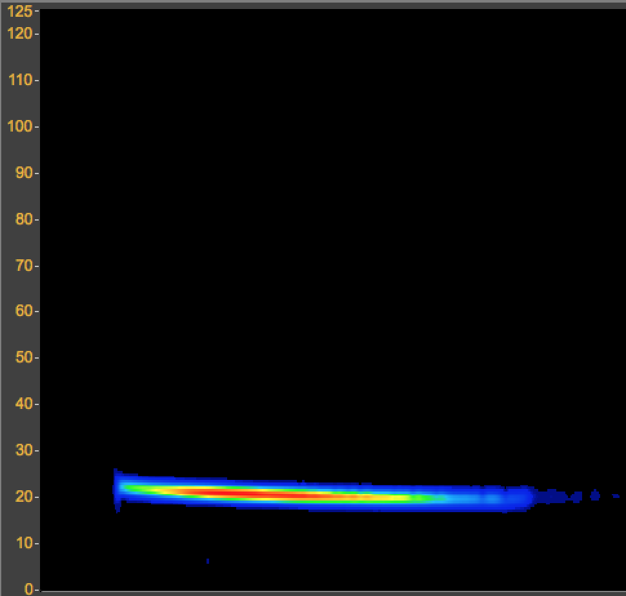Click the 125 label on the vertical axis
This screenshot has width=626, height=596.
tap(19, 12)
